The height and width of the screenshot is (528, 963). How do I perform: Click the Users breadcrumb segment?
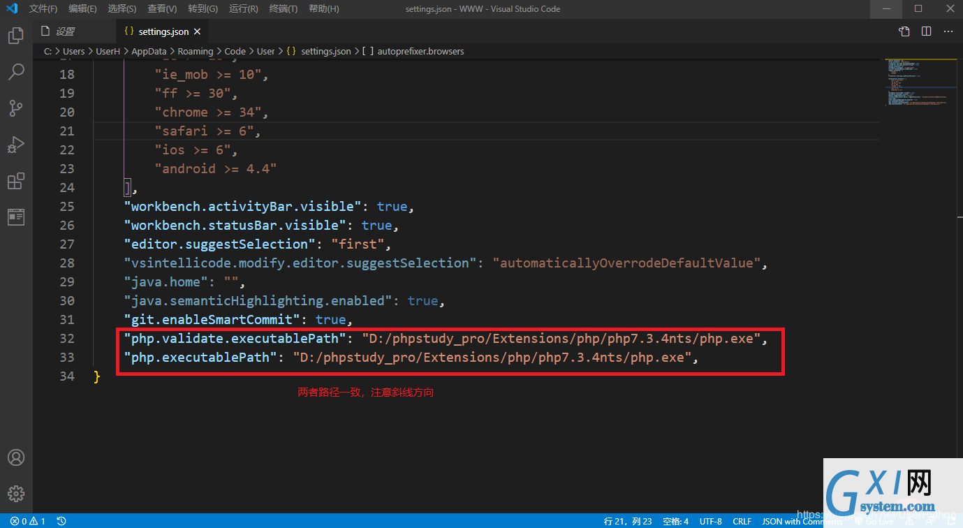73,51
